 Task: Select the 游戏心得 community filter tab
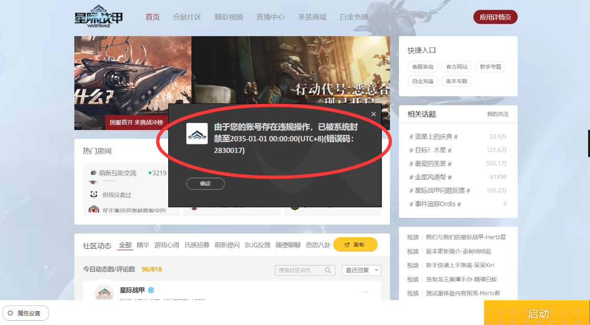point(167,245)
